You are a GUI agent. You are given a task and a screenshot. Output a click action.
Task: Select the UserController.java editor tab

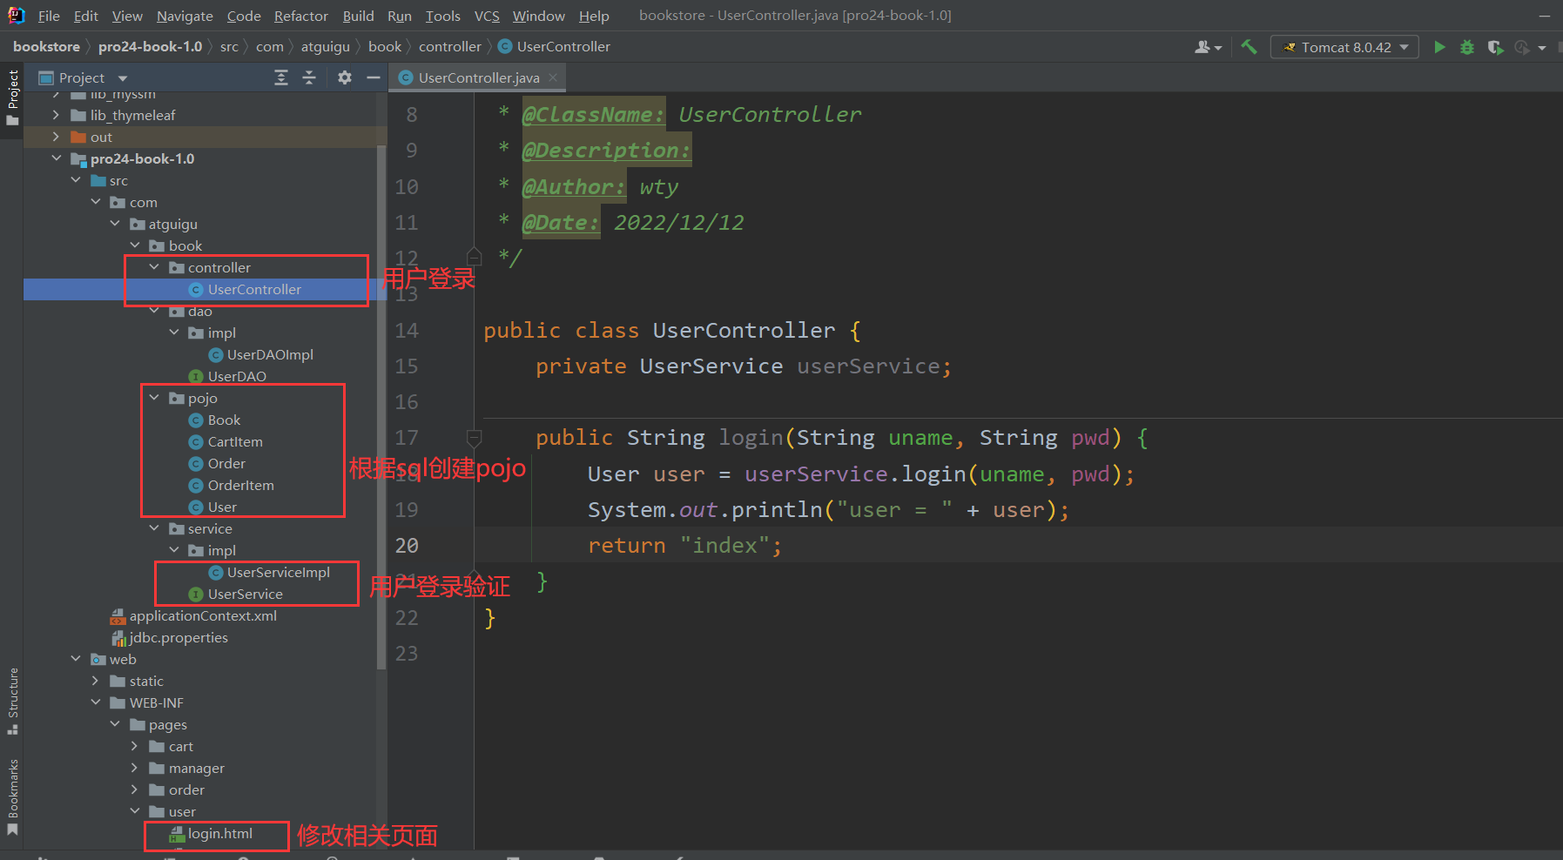coord(478,77)
